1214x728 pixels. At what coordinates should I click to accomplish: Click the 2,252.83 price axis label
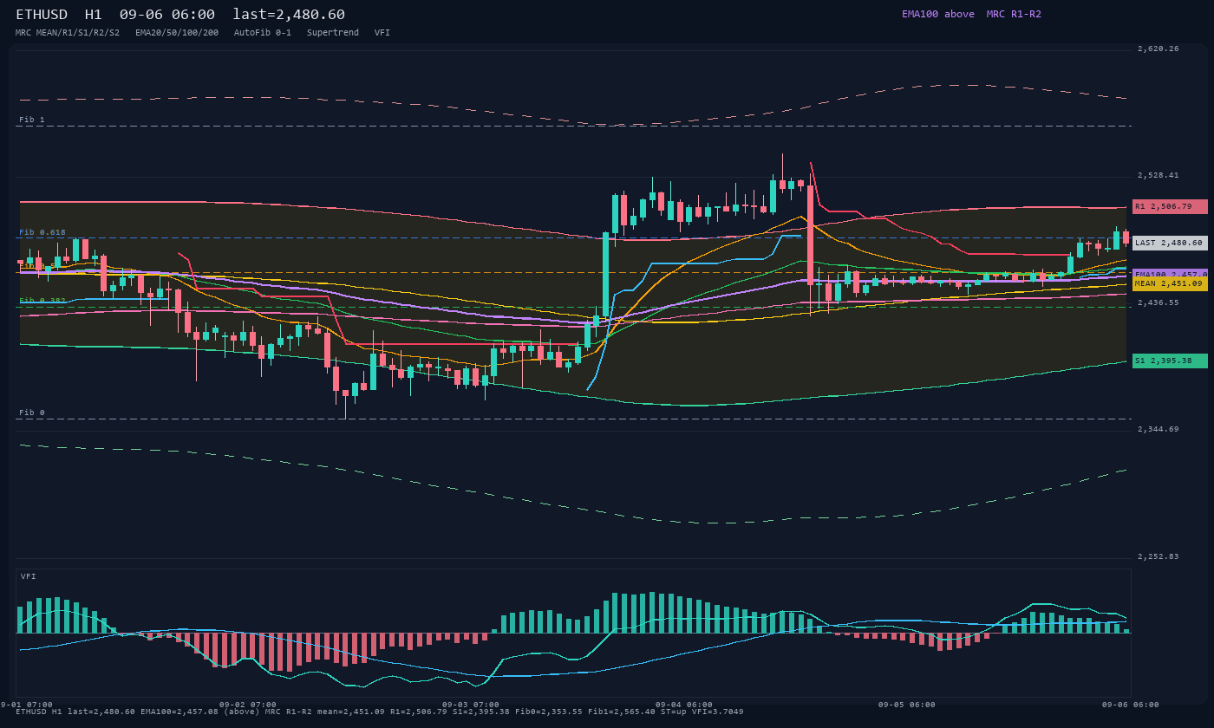click(x=1159, y=556)
